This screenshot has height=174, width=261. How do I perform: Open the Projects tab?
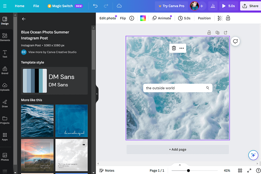click(5, 120)
